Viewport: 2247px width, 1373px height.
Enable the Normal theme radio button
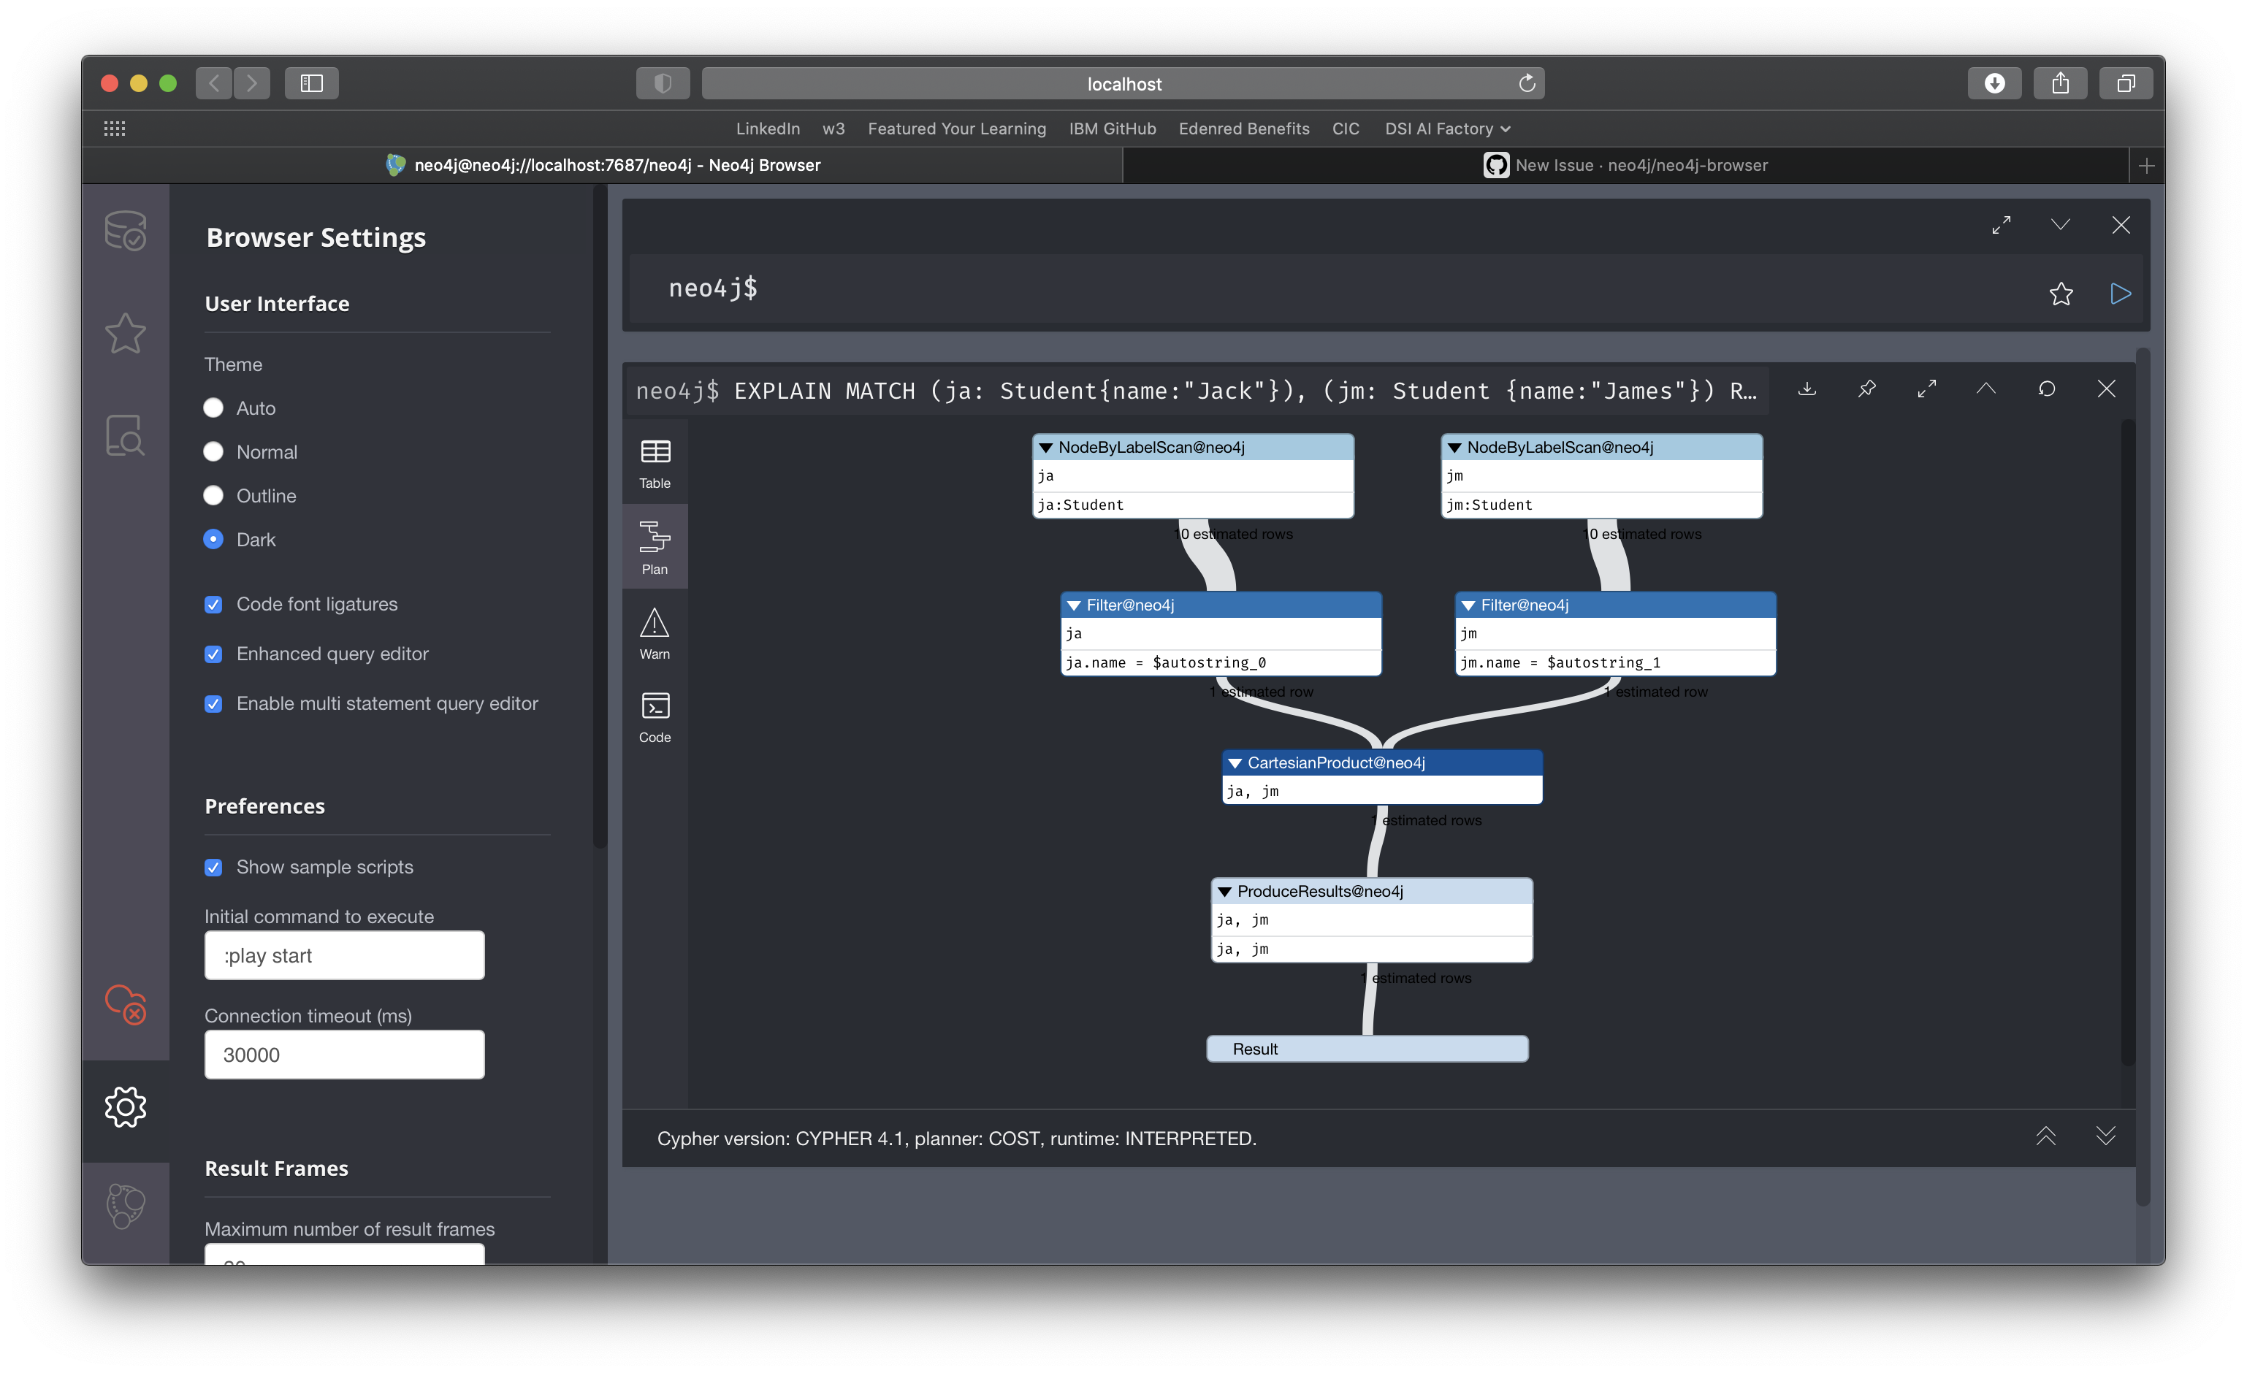(213, 451)
